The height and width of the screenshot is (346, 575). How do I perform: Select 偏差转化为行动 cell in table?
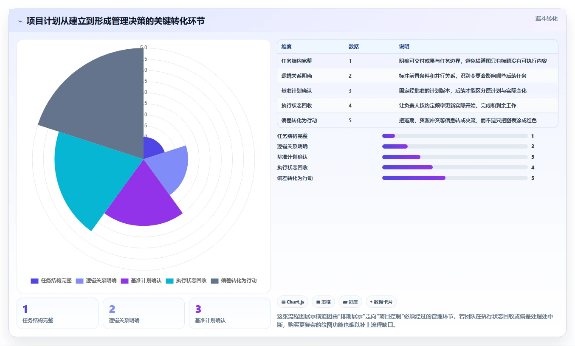point(299,121)
